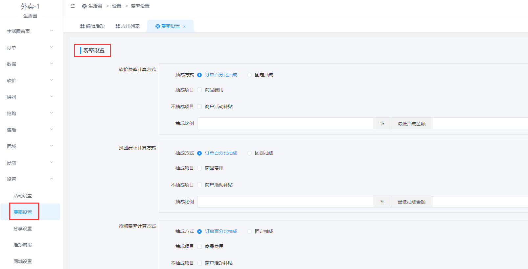Close the 费率设置 tab
Viewport: 528px width, 269px height.
(184, 27)
